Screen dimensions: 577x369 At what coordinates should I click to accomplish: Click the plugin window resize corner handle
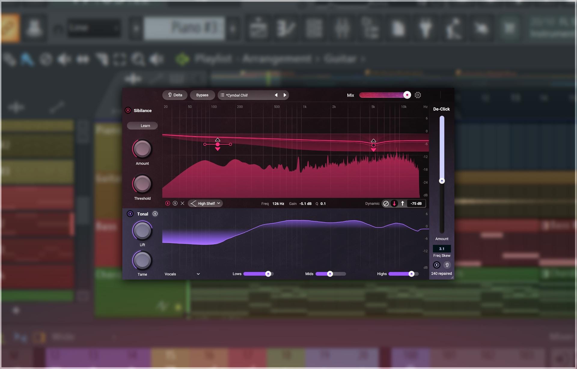(x=452, y=277)
